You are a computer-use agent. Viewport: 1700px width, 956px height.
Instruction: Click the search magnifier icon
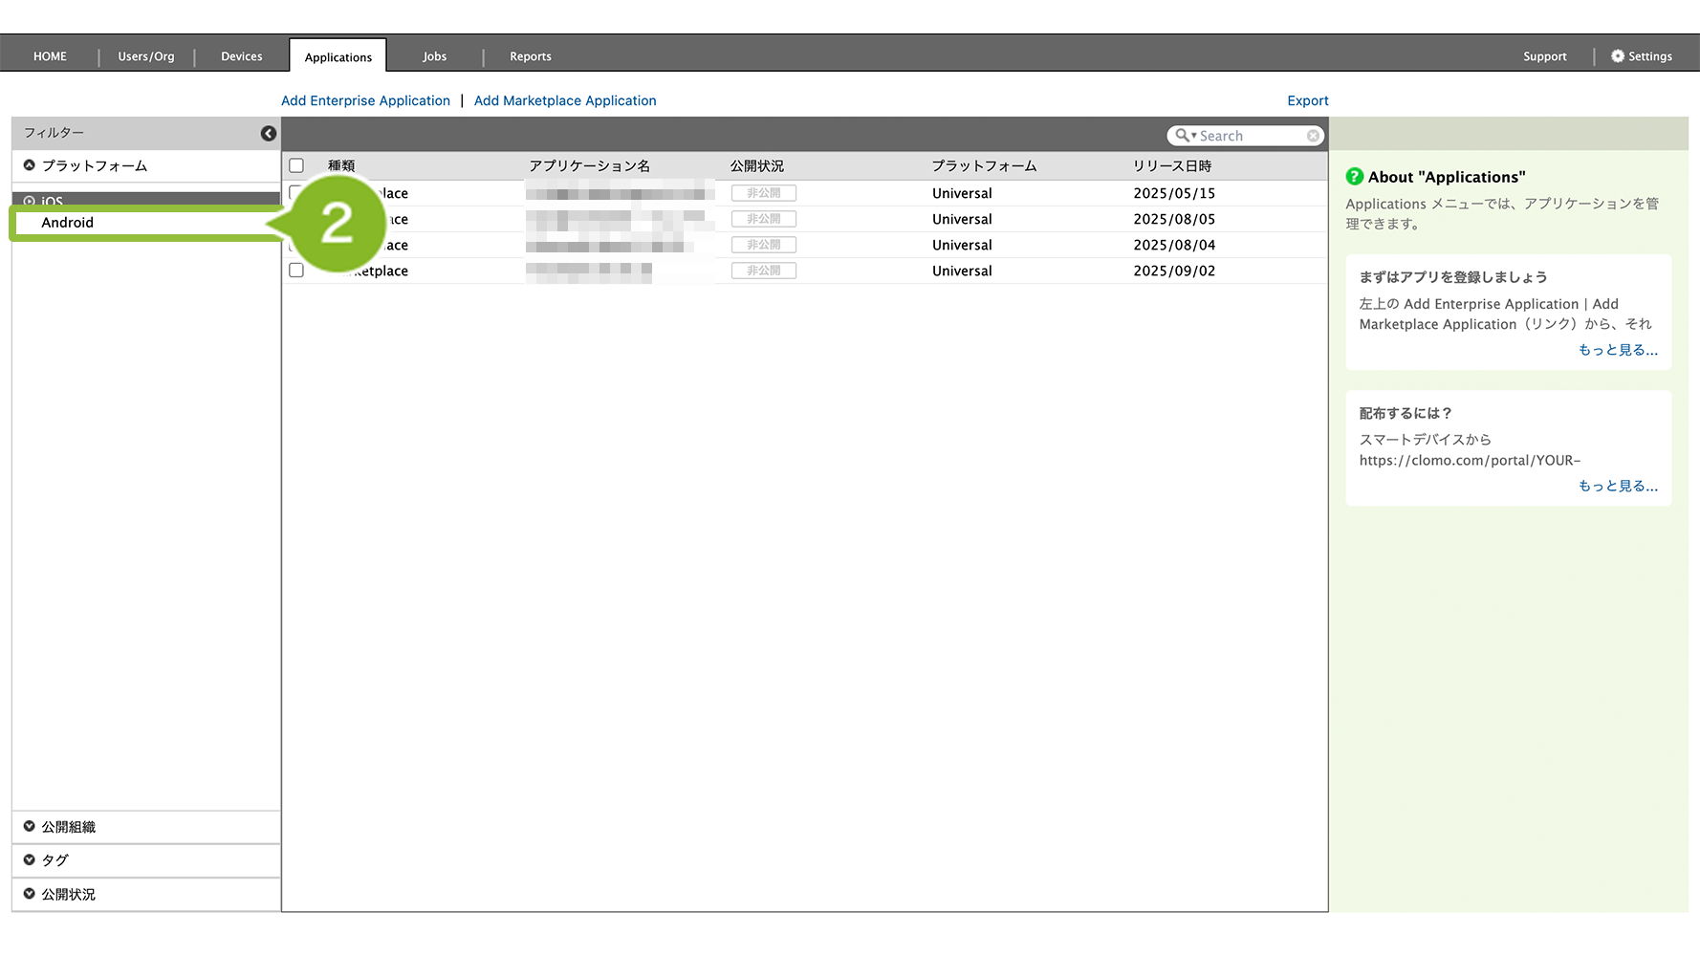(x=1183, y=136)
